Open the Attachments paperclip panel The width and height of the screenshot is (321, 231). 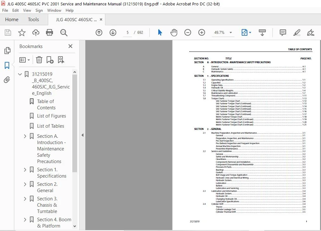(7, 80)
